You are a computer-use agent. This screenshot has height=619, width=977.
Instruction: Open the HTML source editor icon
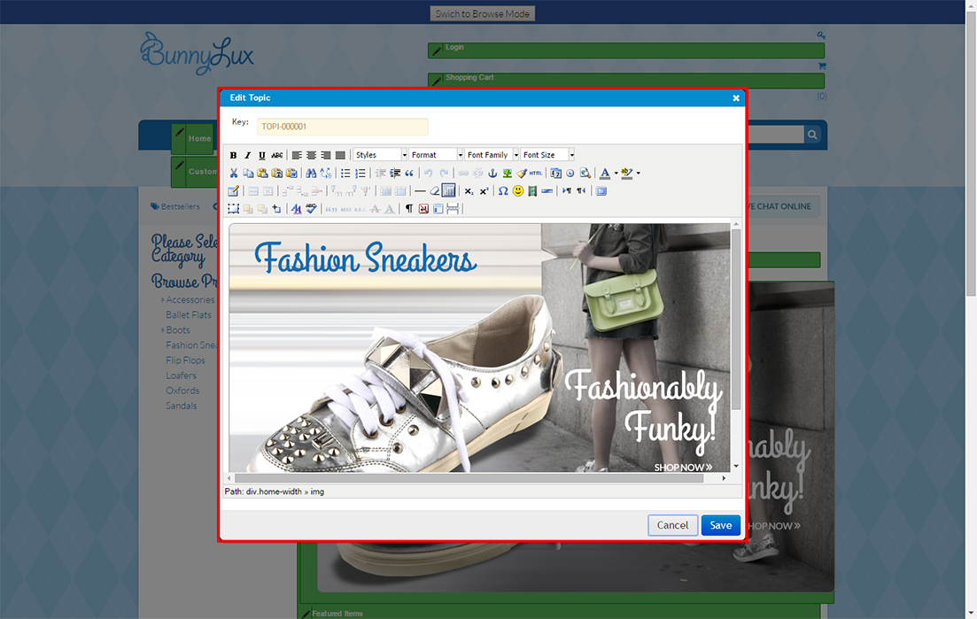tap(536, 174)
